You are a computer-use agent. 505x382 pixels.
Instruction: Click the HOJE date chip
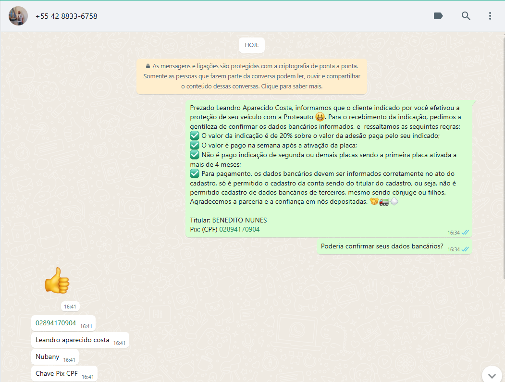pos(252,45)
